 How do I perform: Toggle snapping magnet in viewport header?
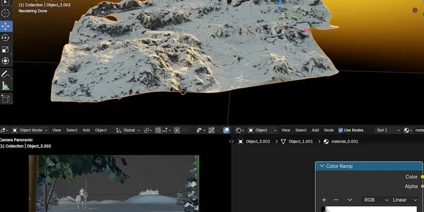(158, 130)
